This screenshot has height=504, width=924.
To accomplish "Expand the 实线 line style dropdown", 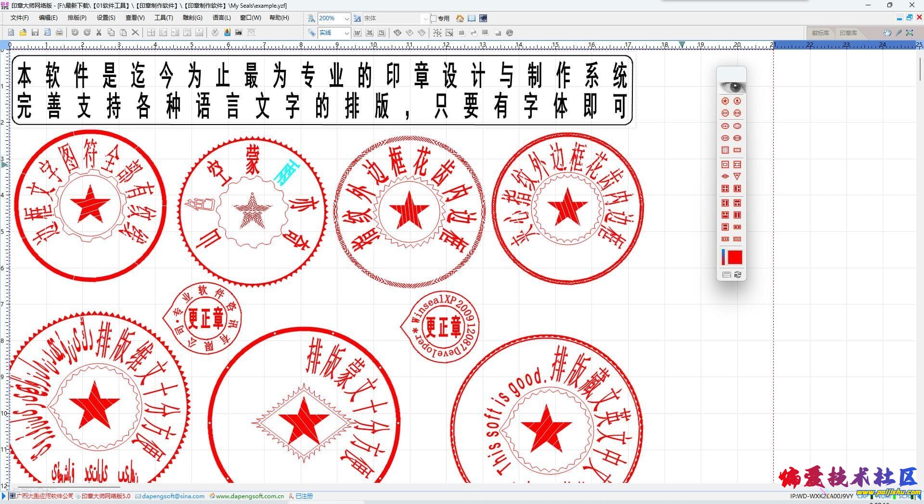I will [x=346, y=33].
